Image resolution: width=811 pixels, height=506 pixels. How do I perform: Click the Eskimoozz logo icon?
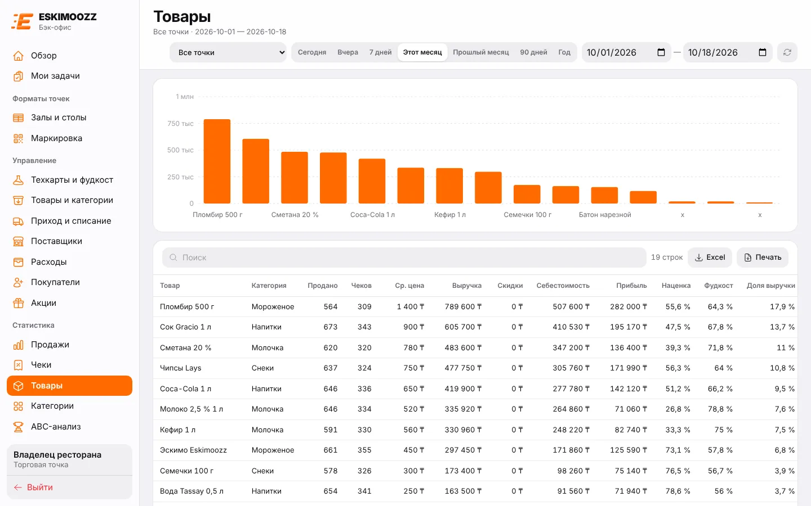tap(23, 21)
